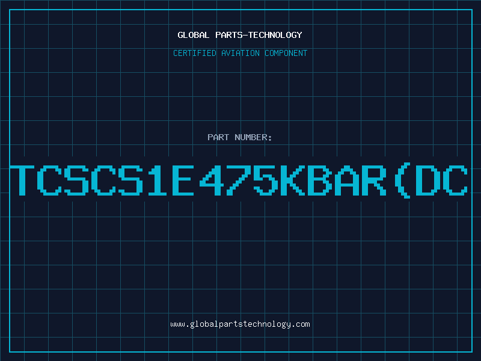Click the PART NUMBER: label

pyautogui.click(x=240, y=137)
